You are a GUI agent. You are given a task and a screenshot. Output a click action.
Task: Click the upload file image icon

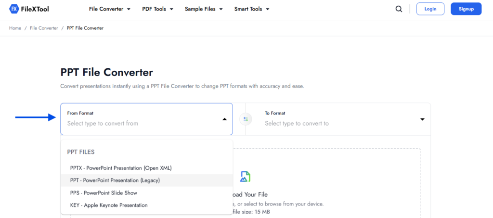(245, 177)
